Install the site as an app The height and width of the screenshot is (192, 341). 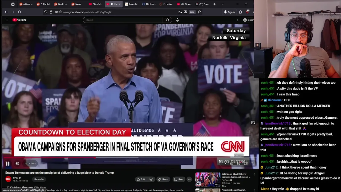(x=185, y=12)
